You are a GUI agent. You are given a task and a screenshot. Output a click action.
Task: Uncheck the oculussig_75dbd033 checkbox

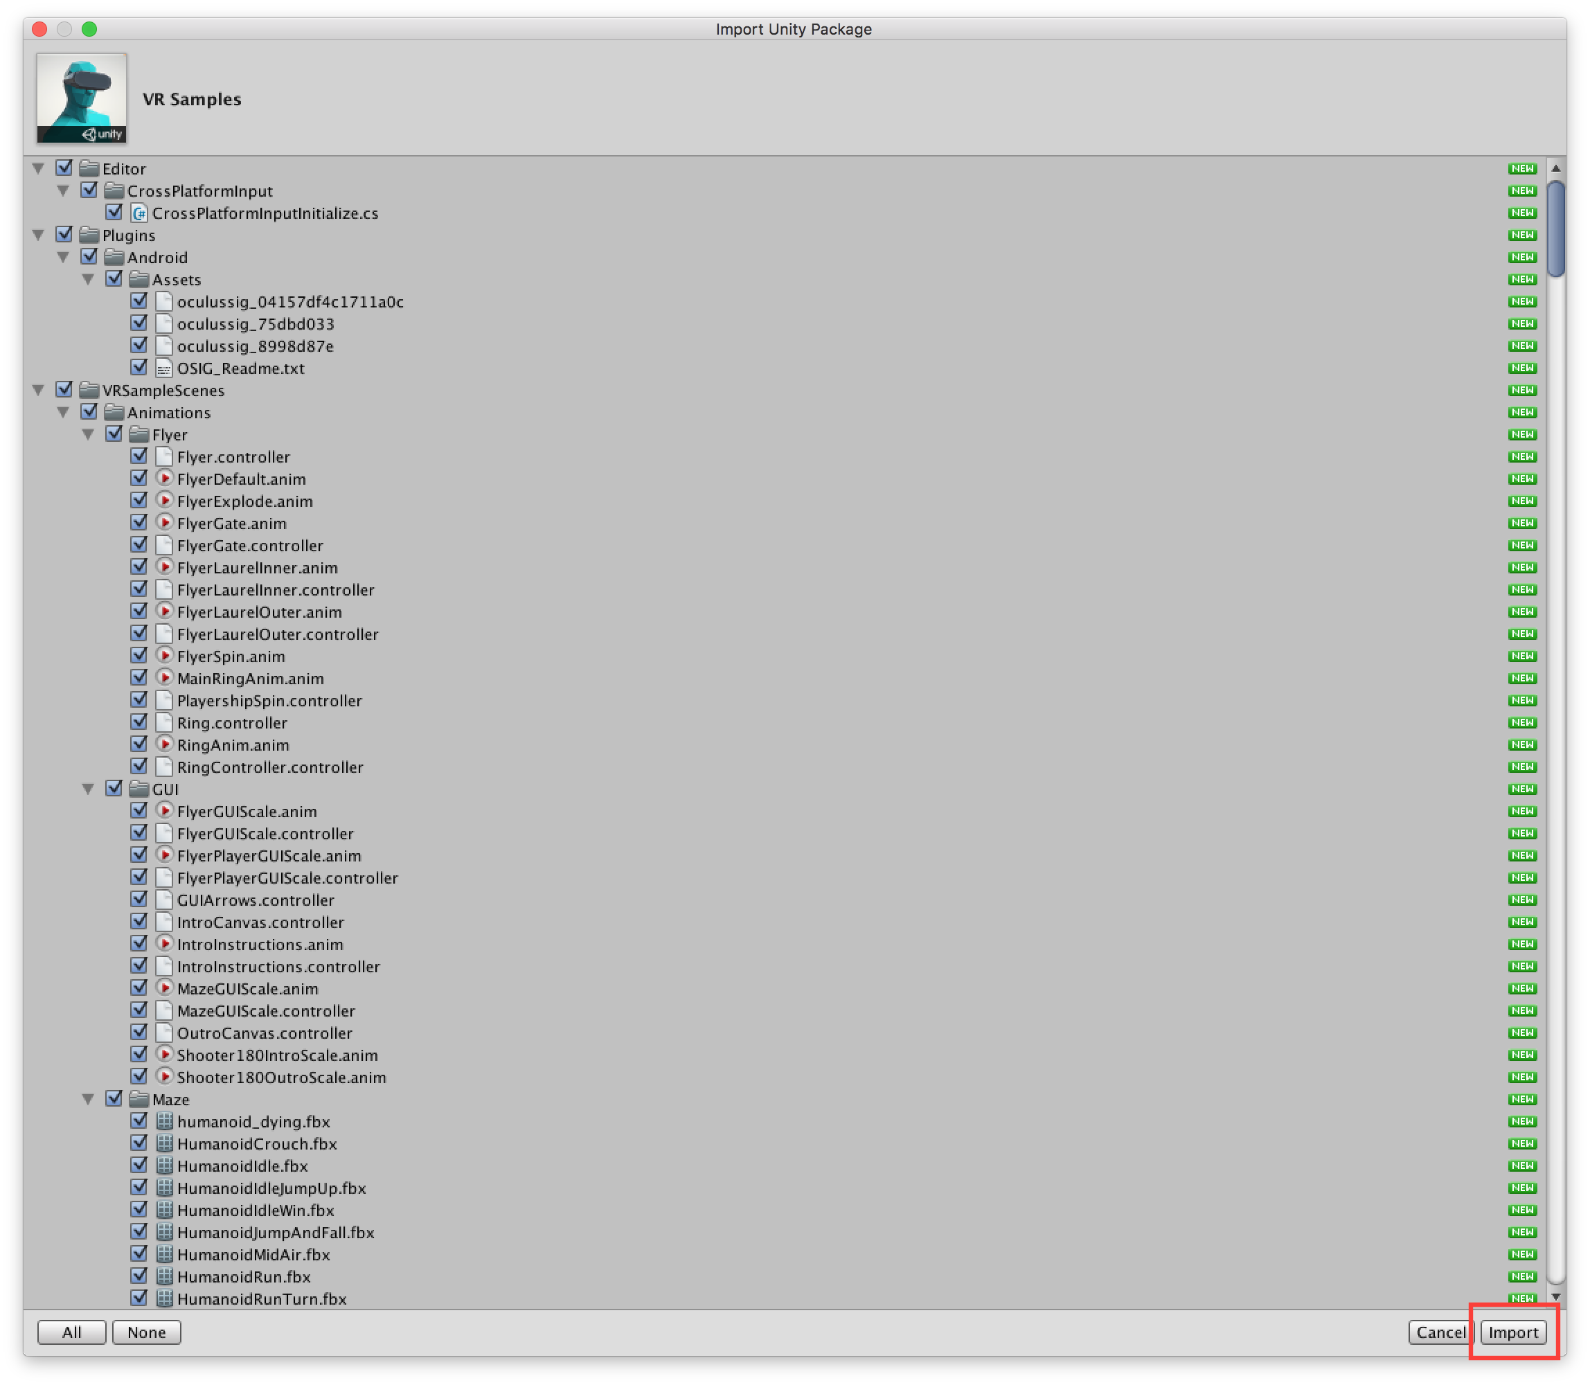pyautogui.click(x=139, y=323)
